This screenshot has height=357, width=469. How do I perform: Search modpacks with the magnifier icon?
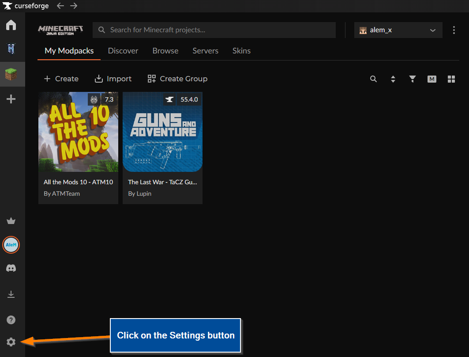click(373, 79)
